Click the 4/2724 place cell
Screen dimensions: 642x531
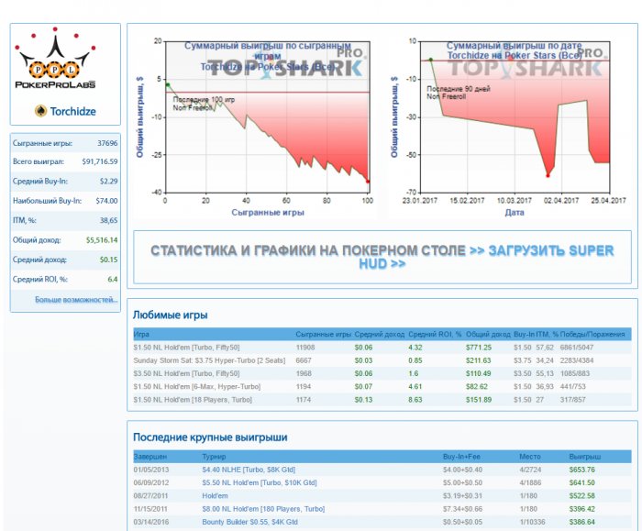point(530,470)
